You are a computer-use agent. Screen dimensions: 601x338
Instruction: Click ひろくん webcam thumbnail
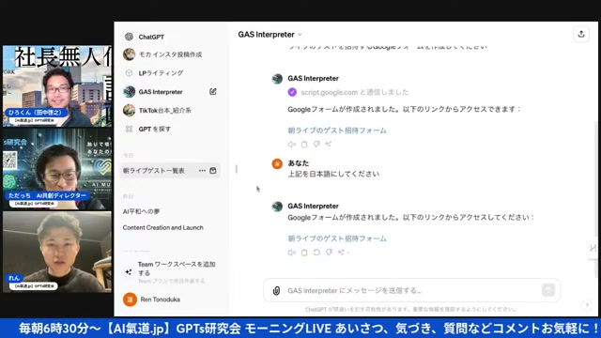(x=57, y=86)
